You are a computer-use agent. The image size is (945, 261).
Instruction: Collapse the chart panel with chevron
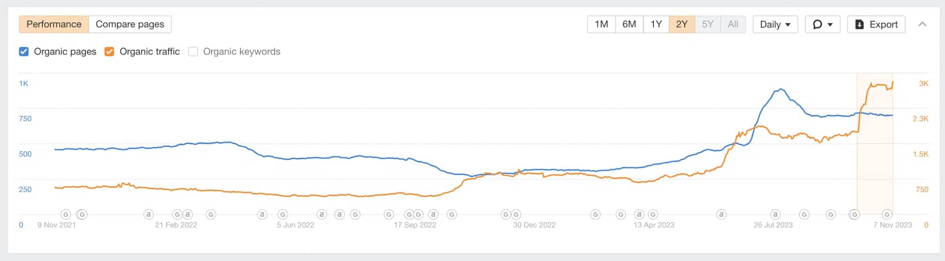pyautogui.click(x=922, y=24)
